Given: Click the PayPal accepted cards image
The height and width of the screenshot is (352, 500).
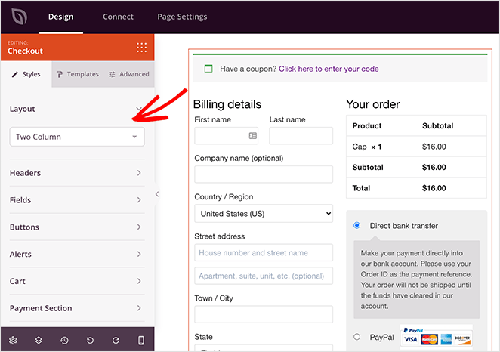Looking at the screenshot, I should (437, 336).
